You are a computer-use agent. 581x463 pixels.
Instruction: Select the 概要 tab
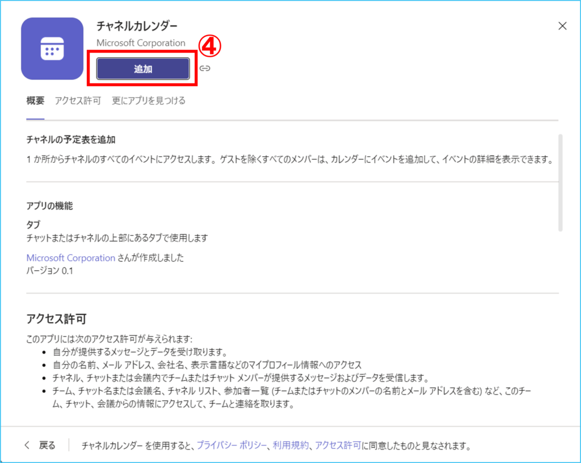pos(35,101)
